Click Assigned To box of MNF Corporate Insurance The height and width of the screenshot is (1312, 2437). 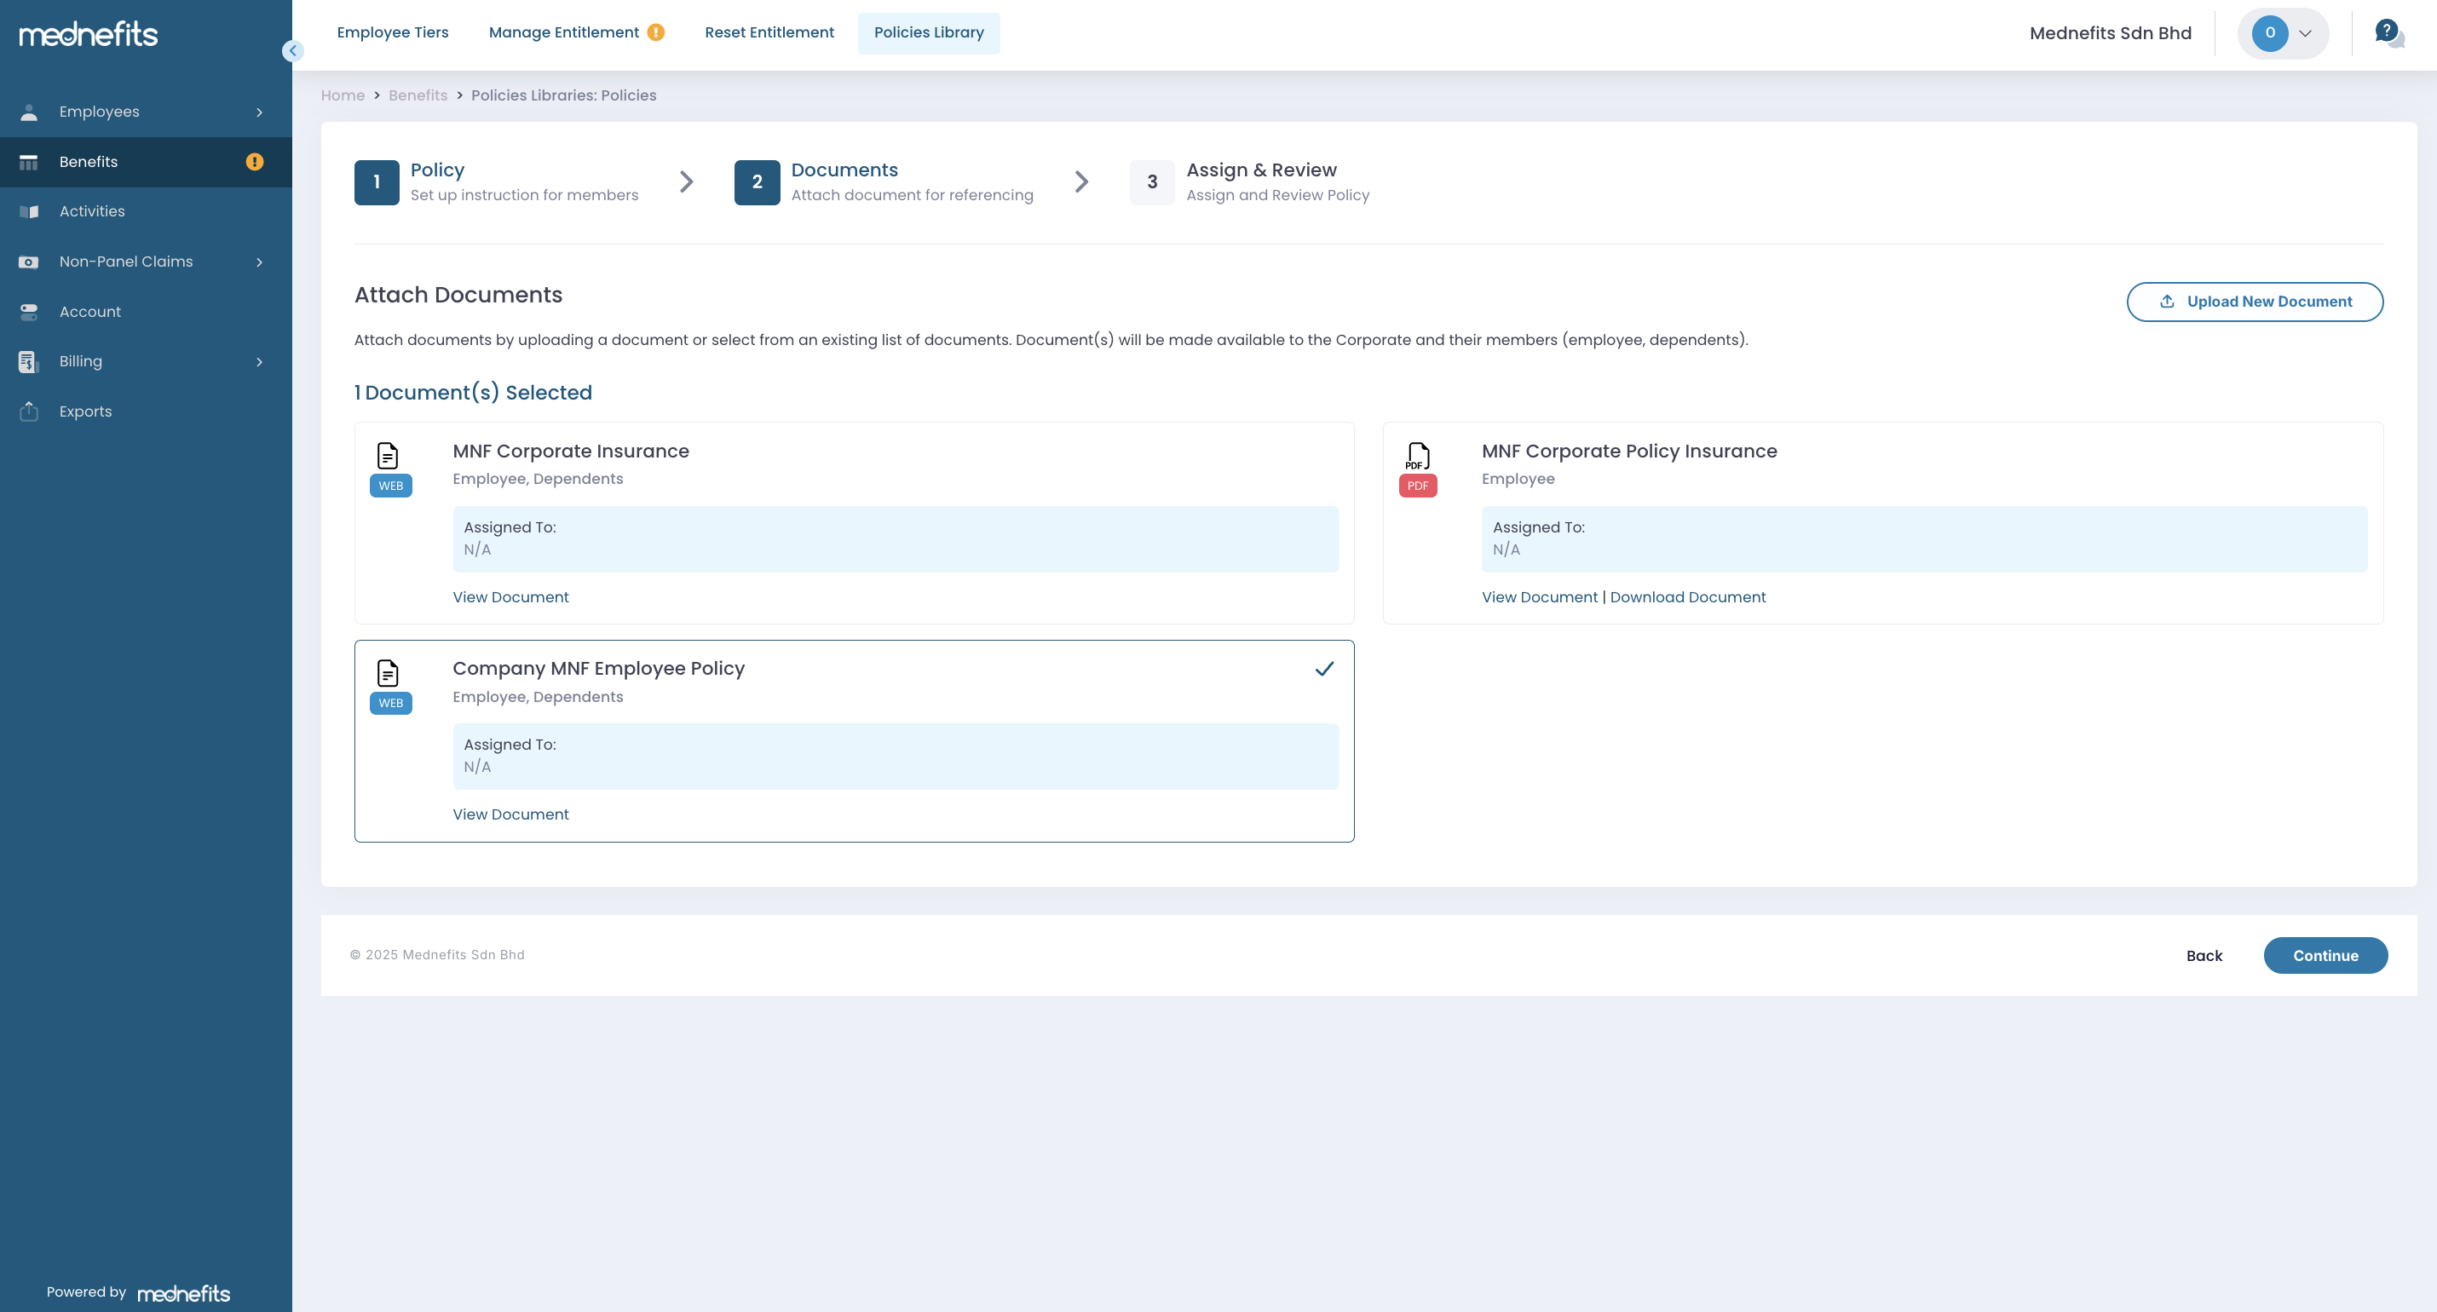[x=896, y=539]
